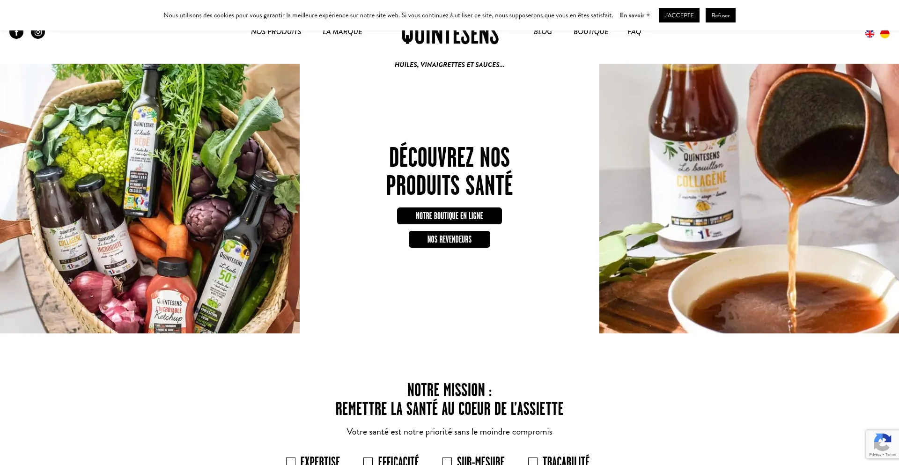Tick the Sur-mesure checkbox

coord(447,461)
